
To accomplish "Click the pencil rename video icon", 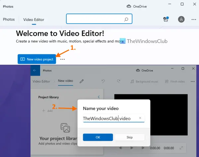I will [82, 81].
